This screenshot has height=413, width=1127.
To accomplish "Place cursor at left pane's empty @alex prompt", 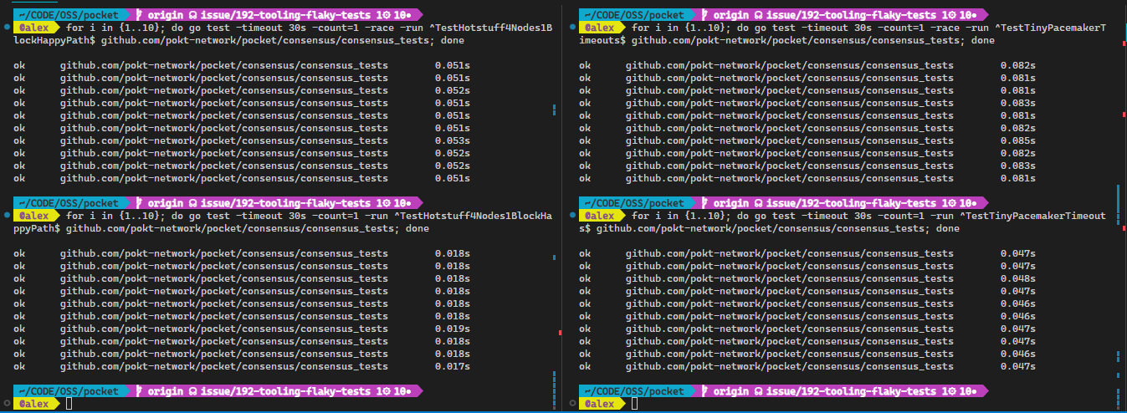I will (69, 404).
